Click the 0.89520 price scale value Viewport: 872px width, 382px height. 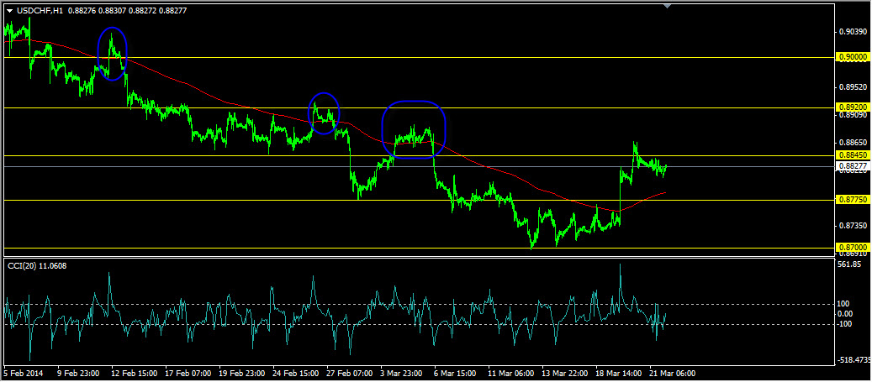tap(852, 87)
